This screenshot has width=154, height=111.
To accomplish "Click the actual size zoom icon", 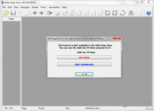I will tap(93, 13).
